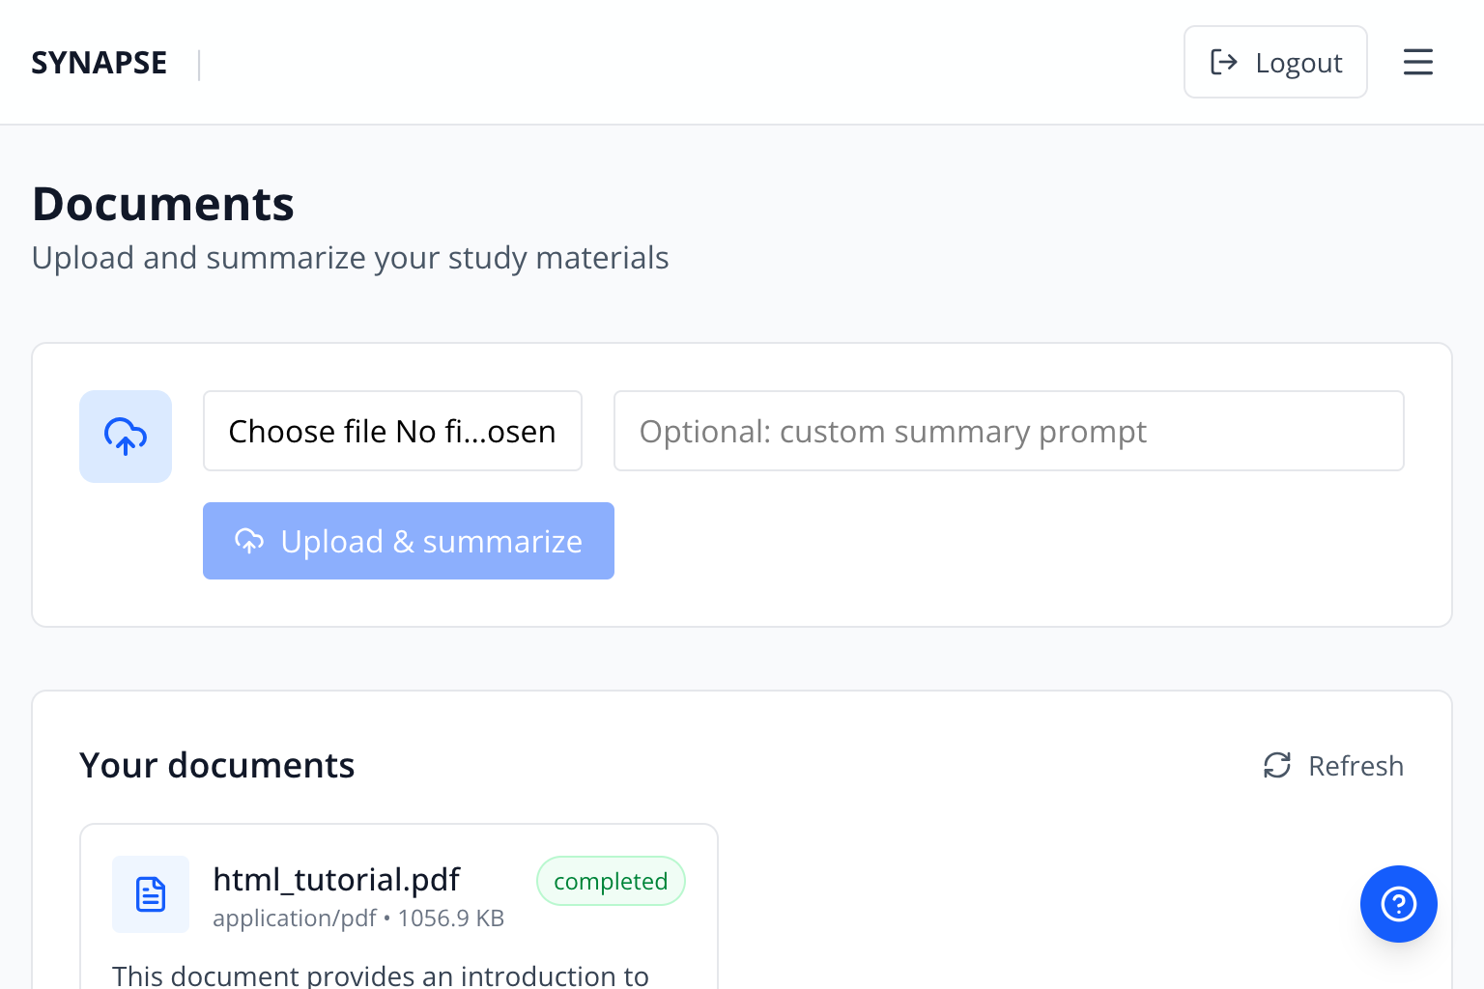Open the hamburger menu
Viewport: 1484px width, 989px height.
pyautogui.click(x=1417, y=62)
